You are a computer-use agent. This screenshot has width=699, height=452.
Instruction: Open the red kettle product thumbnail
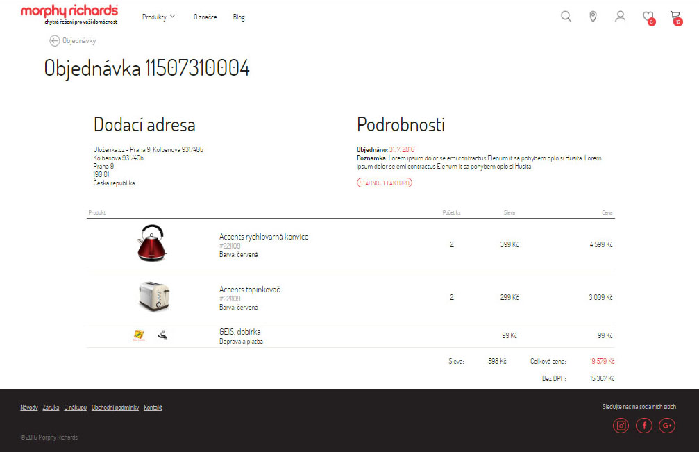coord(151,243)
